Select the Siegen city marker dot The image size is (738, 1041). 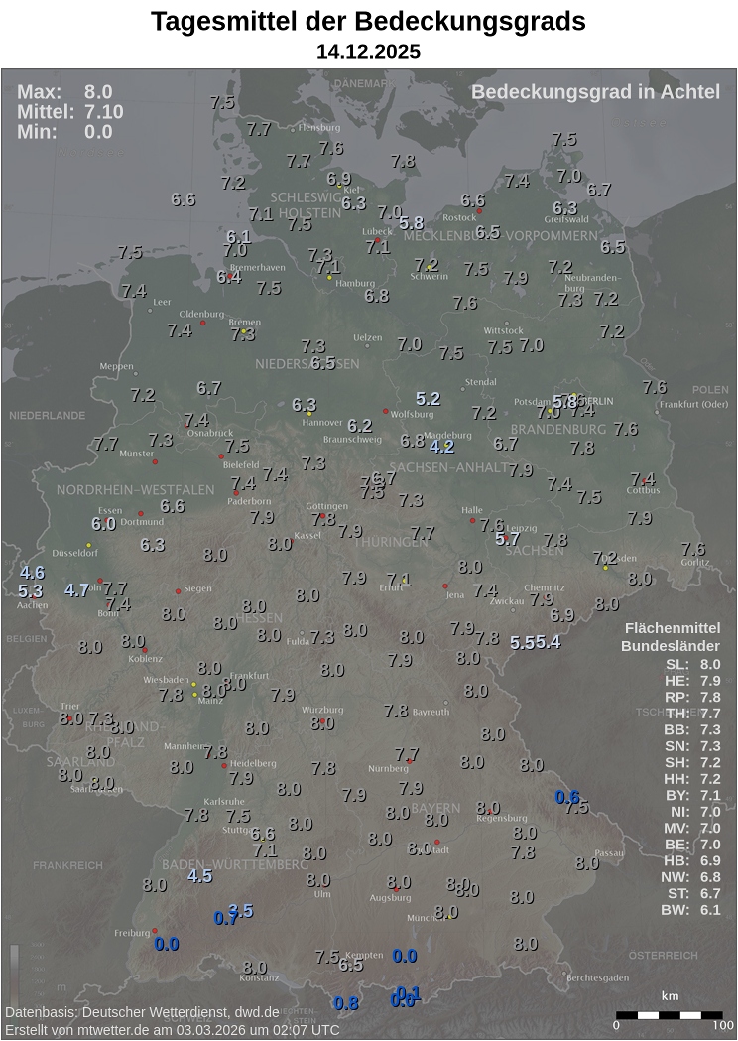point(179,591)
